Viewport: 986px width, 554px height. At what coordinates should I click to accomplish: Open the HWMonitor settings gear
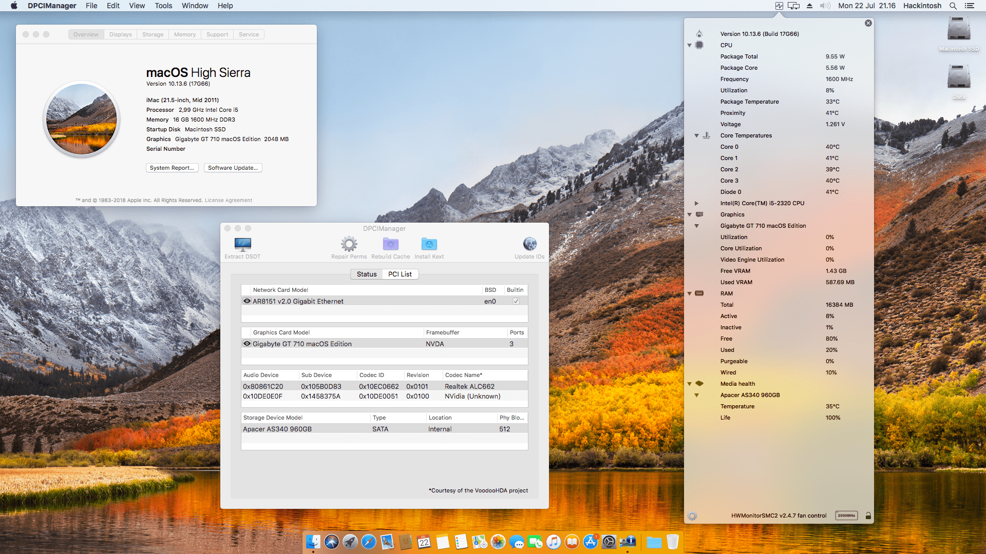pos(692,516)
